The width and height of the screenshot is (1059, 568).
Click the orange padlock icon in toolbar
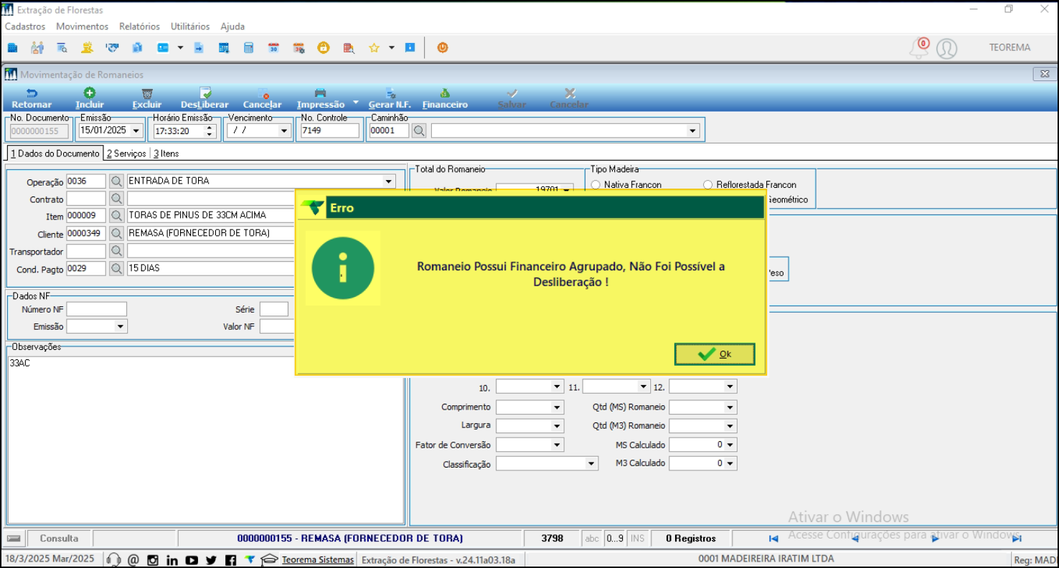click(x=324, y=48)
